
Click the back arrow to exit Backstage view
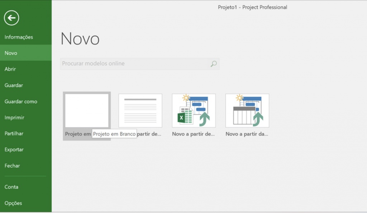[12, 18]
